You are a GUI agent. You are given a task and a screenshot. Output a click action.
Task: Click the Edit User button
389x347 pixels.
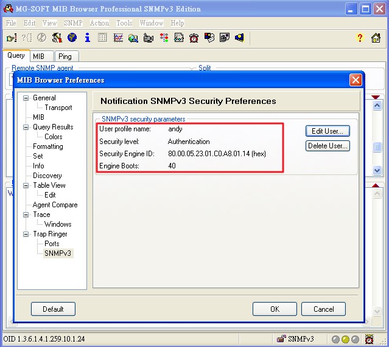click(x=328, y=131)
